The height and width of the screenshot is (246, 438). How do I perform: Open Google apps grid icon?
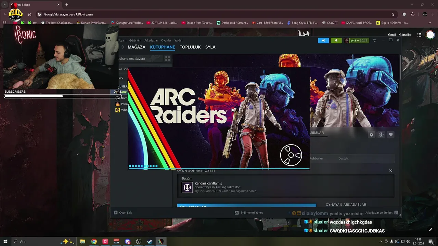419,35
